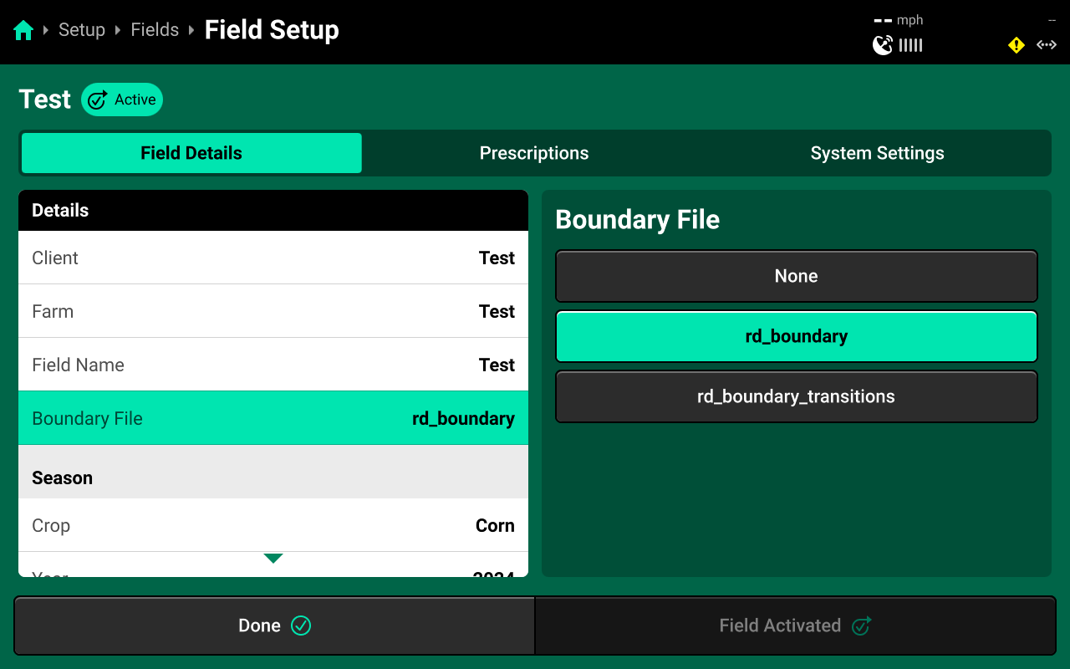Switch to the System Settings tab
The height and width of the screenshot is (669, 1070).
(x=878, y=153)
